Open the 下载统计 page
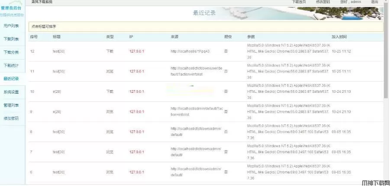The image size is (390, 186). tap(11, 66)
